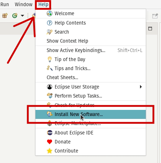Open Tip of the Day lightbulb
Screen dimensions: 161x163
click(50, 59)
